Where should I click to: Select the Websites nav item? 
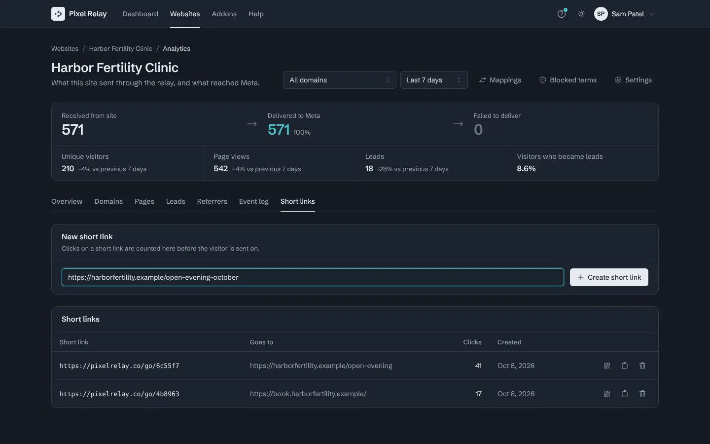[x=185, y=14]
